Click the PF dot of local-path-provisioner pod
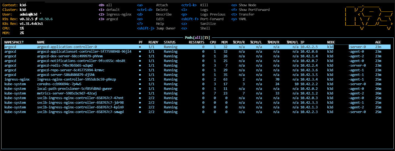 point(140,89)
